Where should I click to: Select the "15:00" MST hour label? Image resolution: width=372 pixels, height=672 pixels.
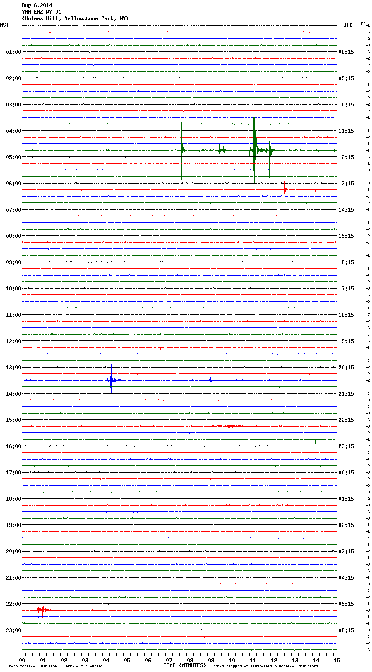click(x=14, y=420)
